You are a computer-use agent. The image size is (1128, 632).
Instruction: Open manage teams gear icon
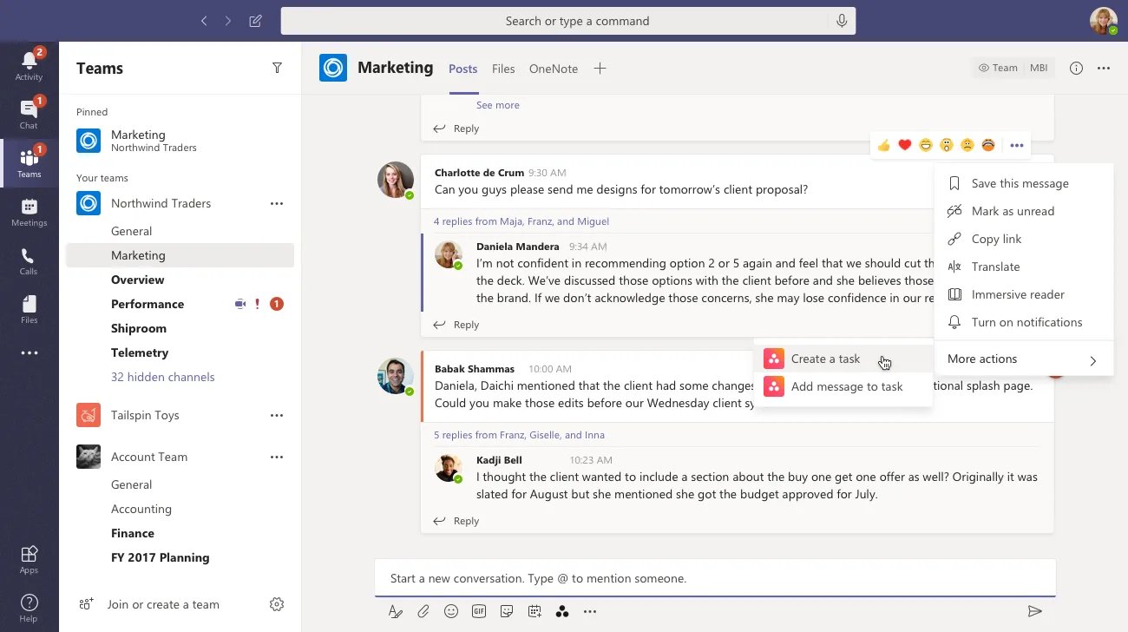277,604
